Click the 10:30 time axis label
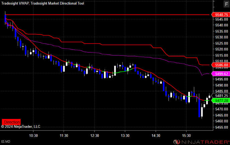The width and height of the screenshot is (230, 145). click(x=33, y=136)
